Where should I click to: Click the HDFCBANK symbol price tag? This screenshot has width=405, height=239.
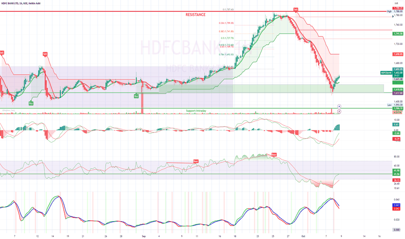pyautogui.click(x=386, y=73)
